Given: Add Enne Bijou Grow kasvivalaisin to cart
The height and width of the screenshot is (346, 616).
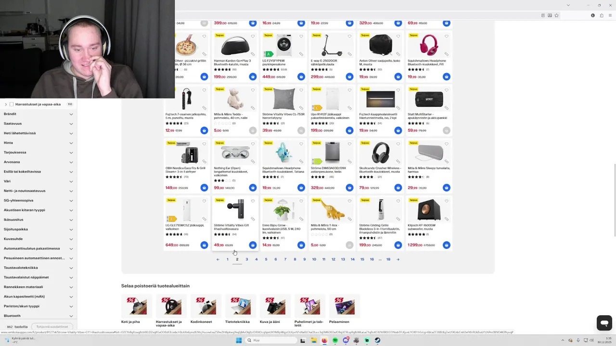Looking at the screenshot, I should tap(301, 245).
